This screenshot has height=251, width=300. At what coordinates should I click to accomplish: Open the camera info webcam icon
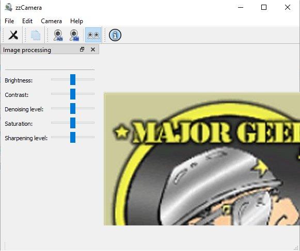pos(58,35)
